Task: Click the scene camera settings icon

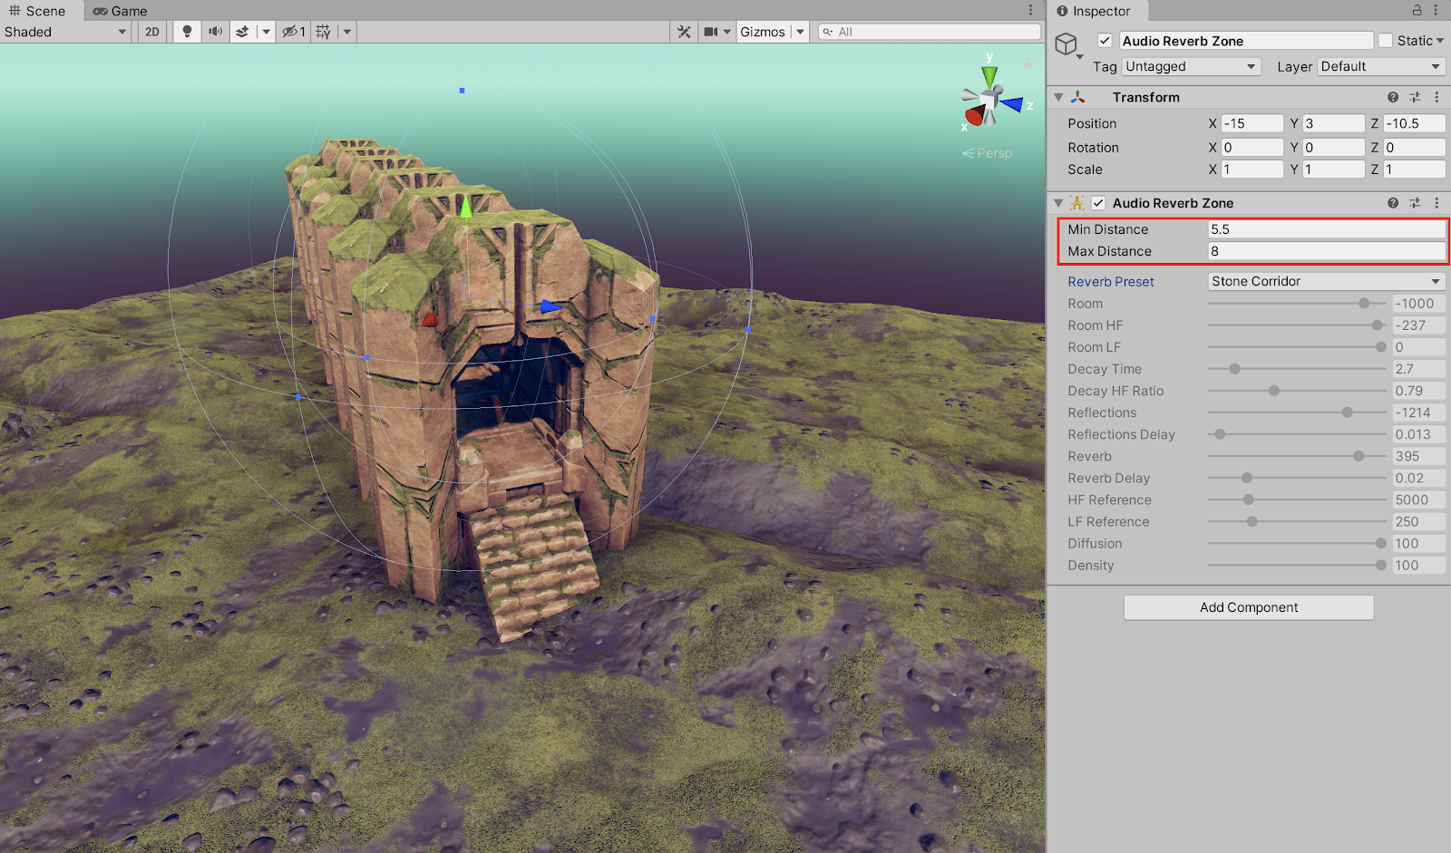Action: pyautogui.click(x=711, y=32)
